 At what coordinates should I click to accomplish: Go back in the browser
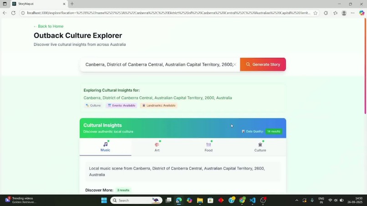point(5,13)
